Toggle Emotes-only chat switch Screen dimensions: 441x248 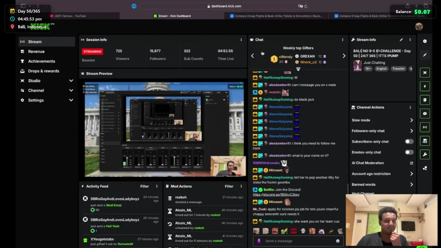point(409,152)
